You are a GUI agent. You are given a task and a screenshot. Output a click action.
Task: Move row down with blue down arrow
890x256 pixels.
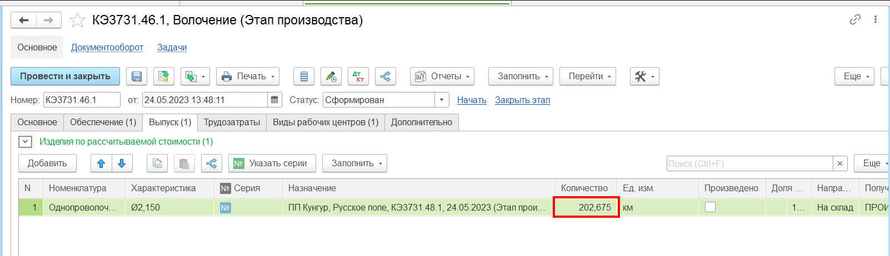[122, 163]
